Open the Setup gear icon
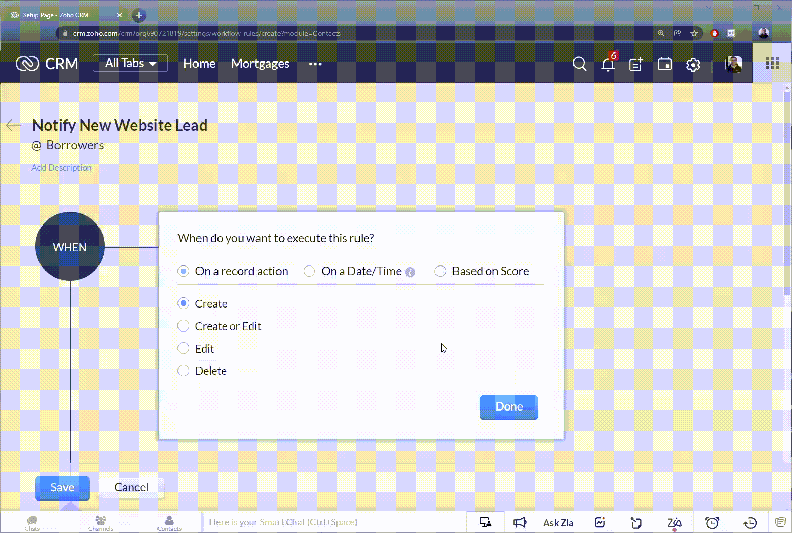This screenshot has height=533, width=792. [x=693, y=65]
